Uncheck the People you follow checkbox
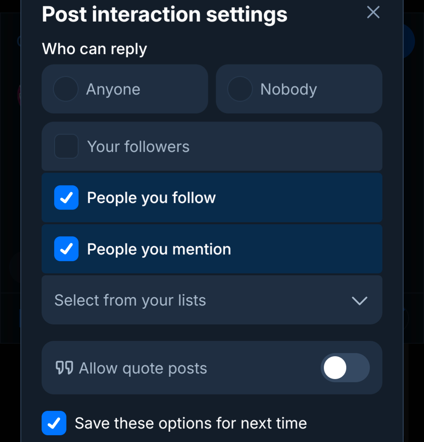424x442 pixels. pos(66,197)
